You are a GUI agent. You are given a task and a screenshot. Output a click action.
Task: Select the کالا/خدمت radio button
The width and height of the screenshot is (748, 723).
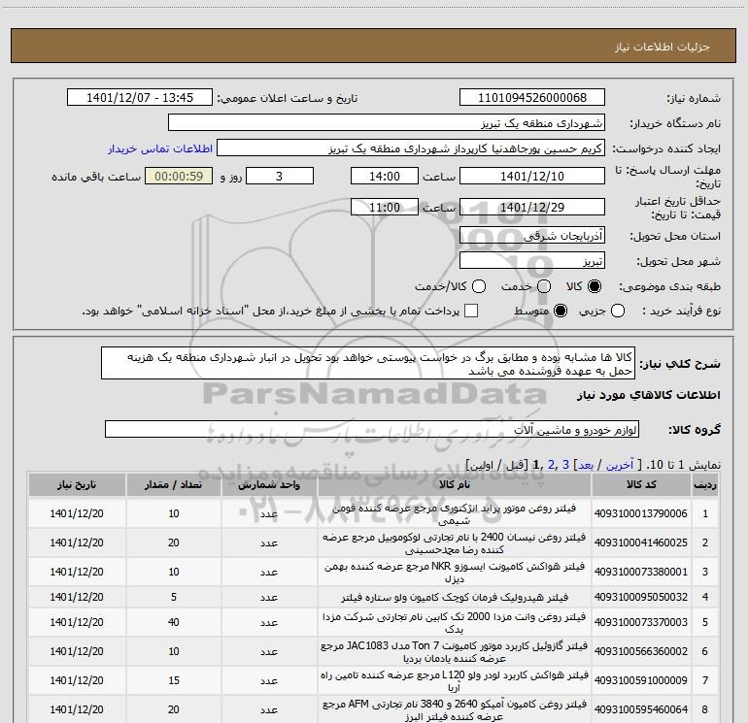pyautogui.click(x=479, y=286)
